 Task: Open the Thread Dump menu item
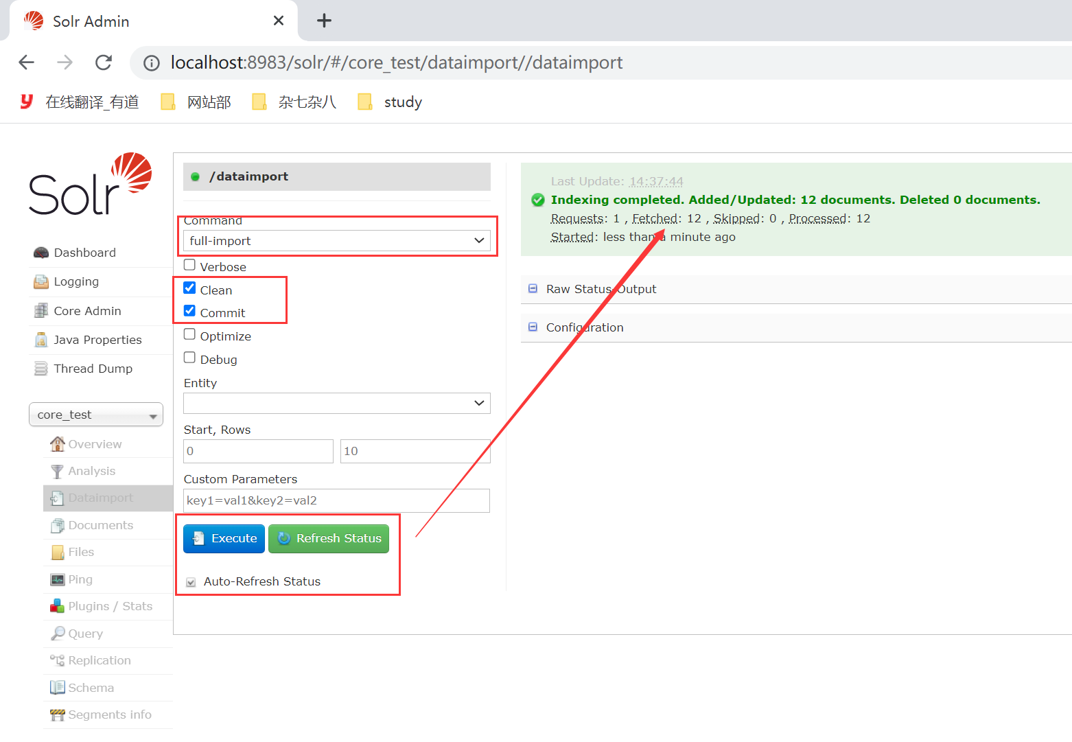click(93, 369)
